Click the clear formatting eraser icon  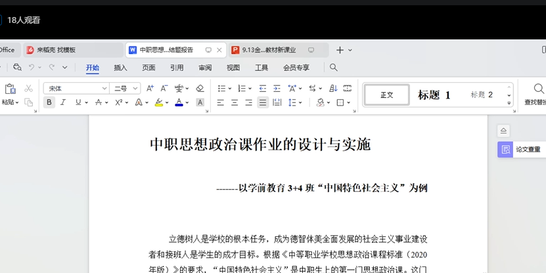point(200,88)
